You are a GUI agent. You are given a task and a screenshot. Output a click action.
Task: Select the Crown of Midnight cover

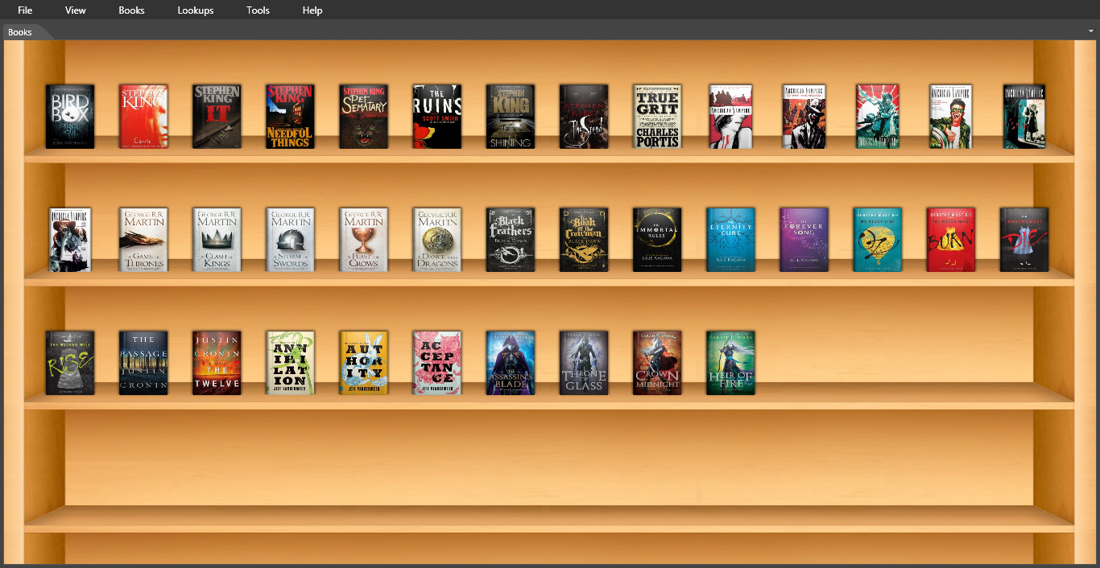pos(657,363)
